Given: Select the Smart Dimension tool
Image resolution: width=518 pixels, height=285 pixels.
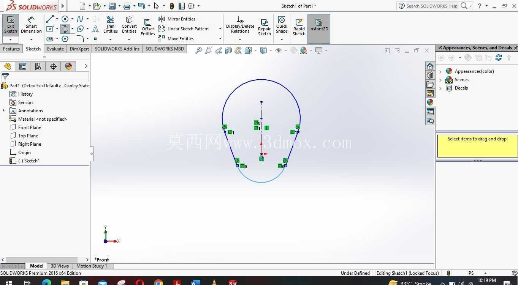Looking at the screenshot, I should (x=31, y=25).
